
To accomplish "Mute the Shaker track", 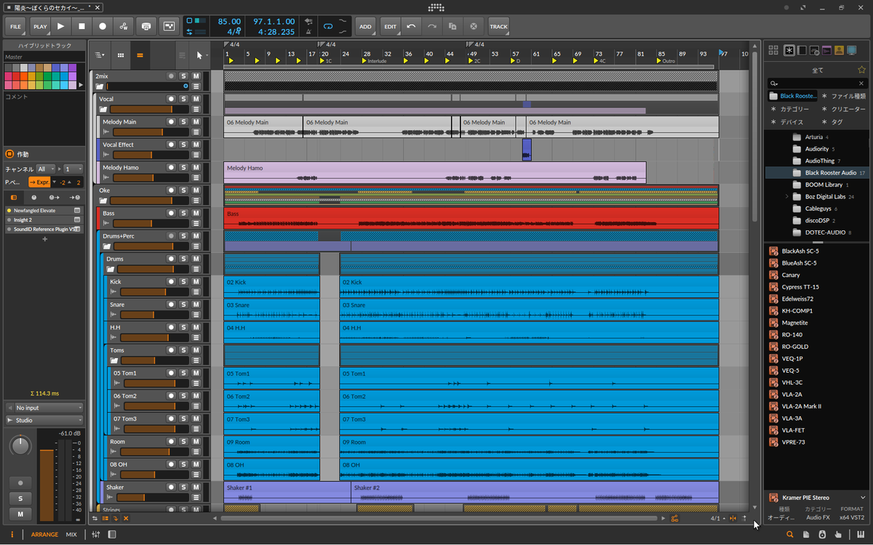I will point(196,488).
